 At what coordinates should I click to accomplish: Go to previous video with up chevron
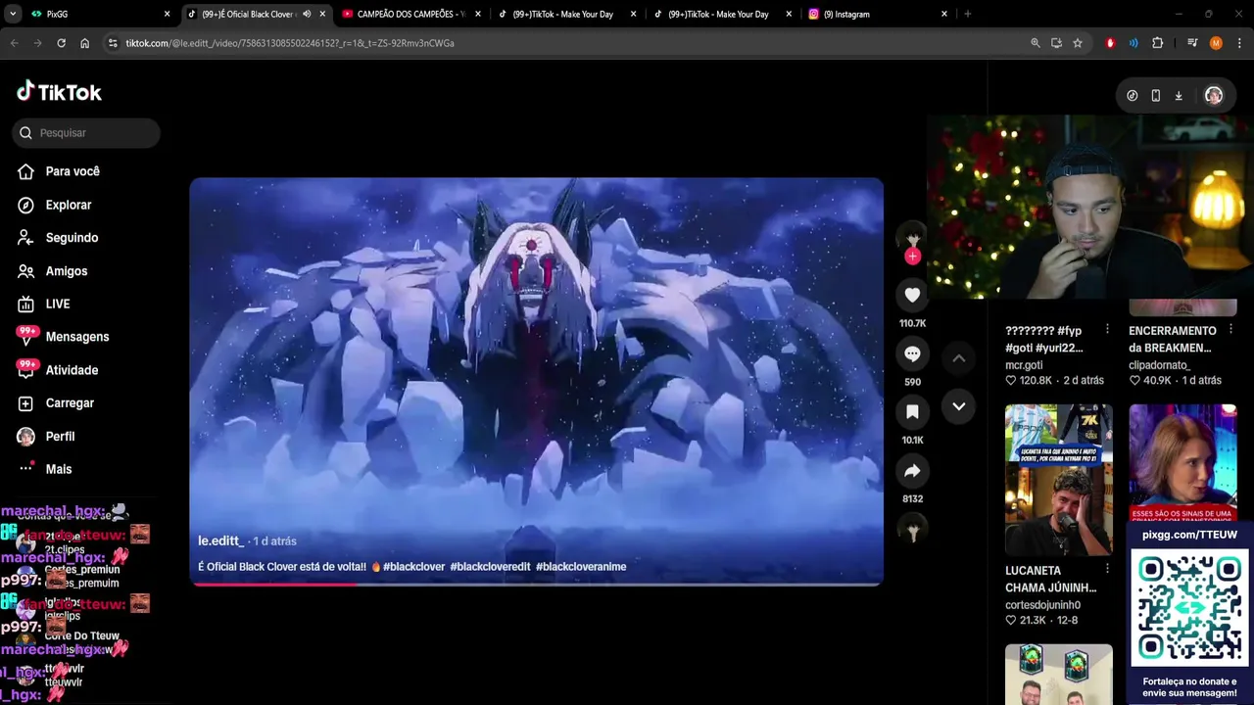[959, 358]
